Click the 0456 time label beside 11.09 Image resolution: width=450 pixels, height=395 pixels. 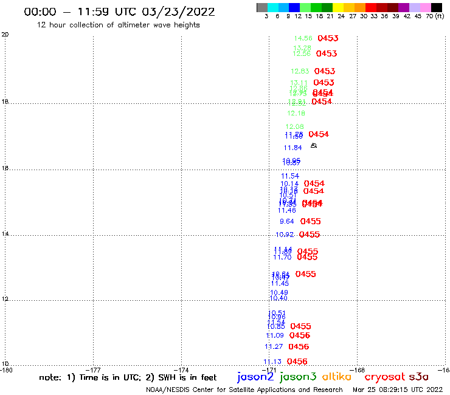coord(300,335)
